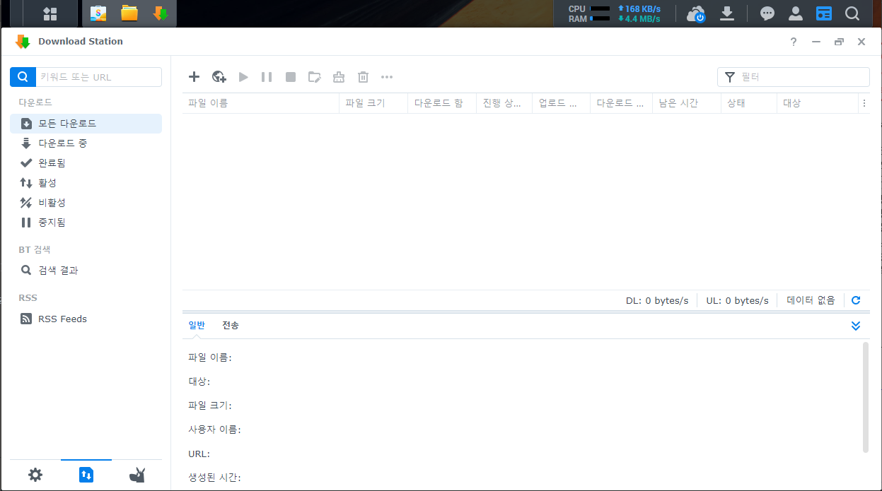Open the cloud power status icon
The width and height of the screenshot is (882, 491).
696,13
